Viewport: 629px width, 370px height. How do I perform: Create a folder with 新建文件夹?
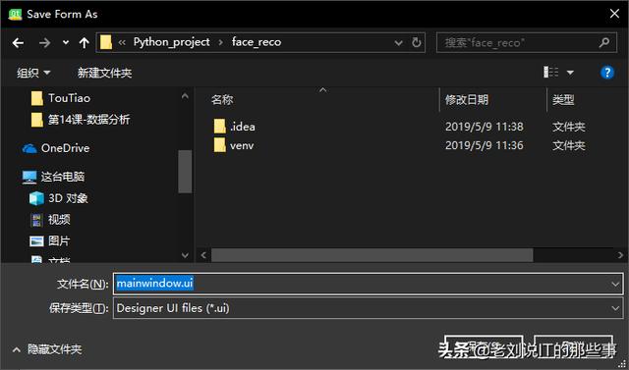(104, 73)
